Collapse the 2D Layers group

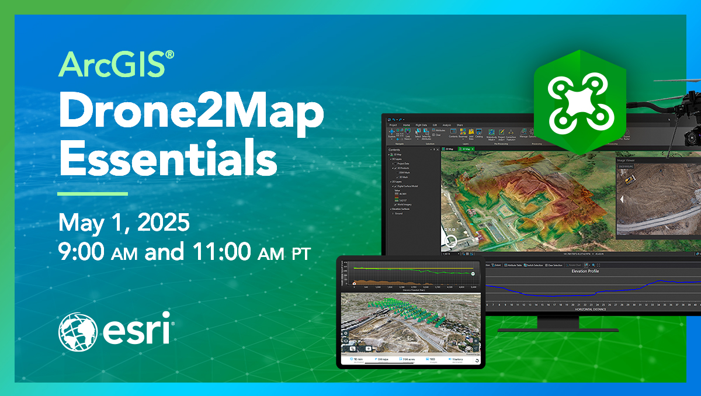click(x=391, y=182)
